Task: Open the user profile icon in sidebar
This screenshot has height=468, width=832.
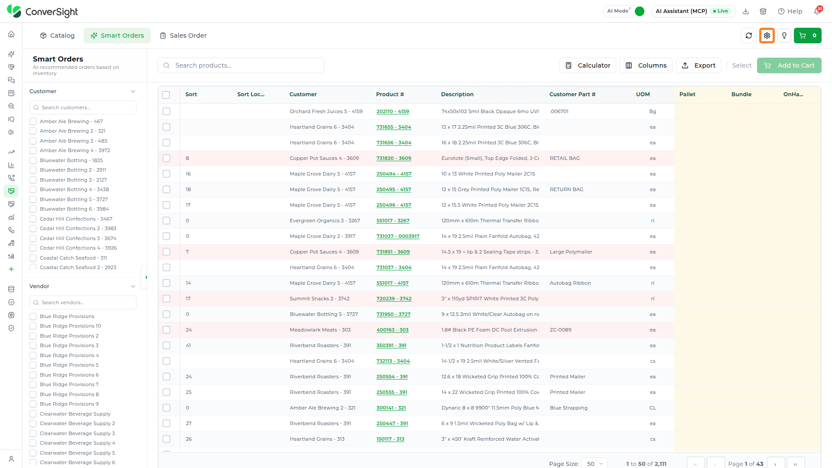Action: pos(11,459)
